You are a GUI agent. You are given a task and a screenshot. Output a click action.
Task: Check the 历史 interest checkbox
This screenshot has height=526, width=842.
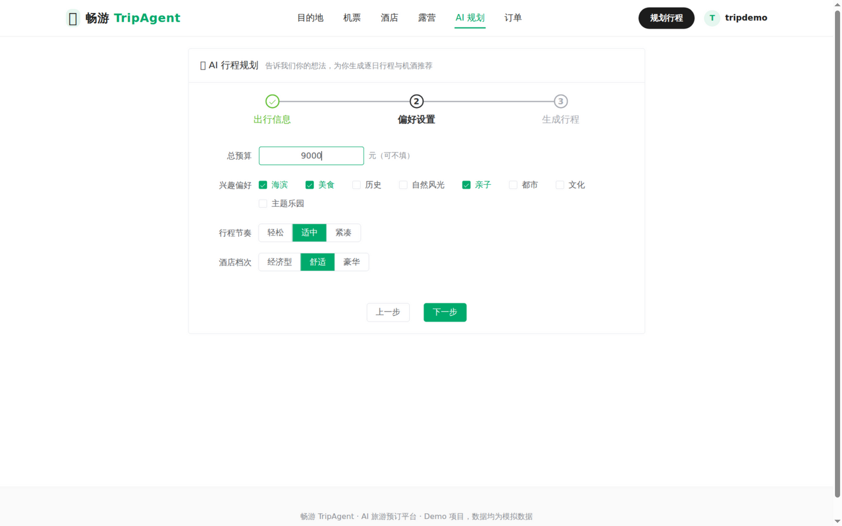pos(357,185)
